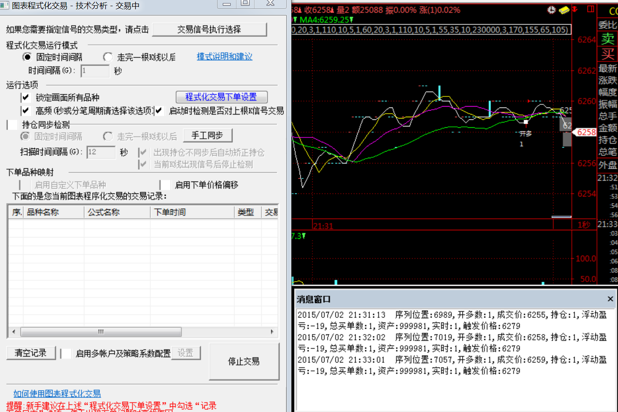The height and width of the screenshot is (412, 618).
Task: Toggle 启动时检测是否对上根K信号交易 checkbox
Action: coord(159,111)
